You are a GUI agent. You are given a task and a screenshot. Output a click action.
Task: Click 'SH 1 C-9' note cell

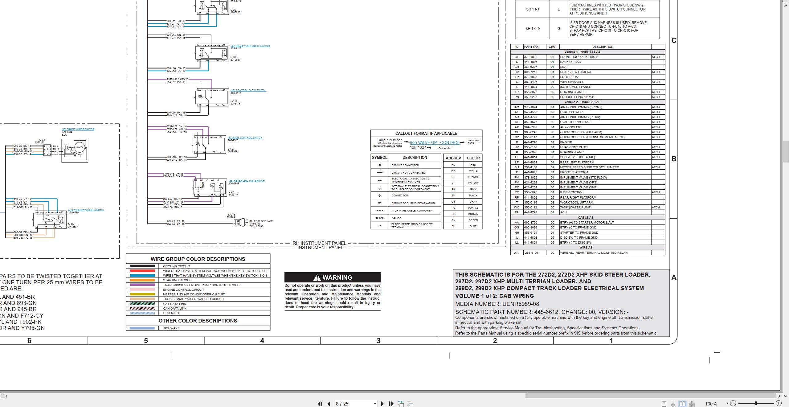click(533, 29)
